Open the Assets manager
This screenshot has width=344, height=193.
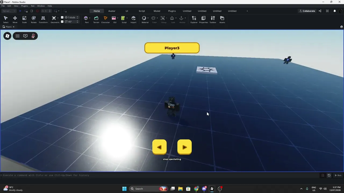222,20
